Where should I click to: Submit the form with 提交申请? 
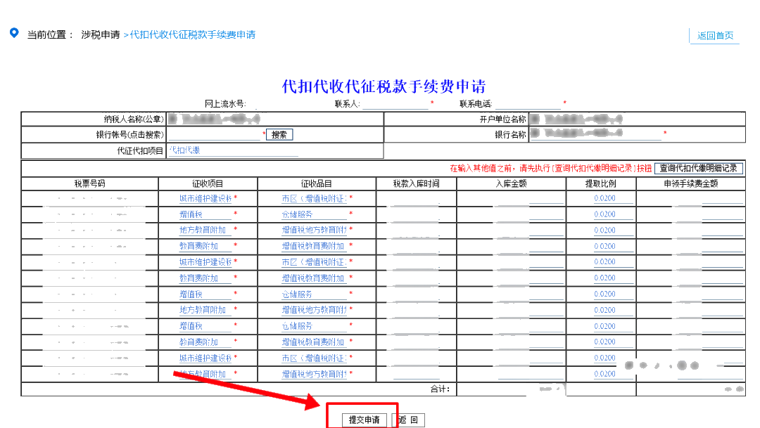coord(364,420)
